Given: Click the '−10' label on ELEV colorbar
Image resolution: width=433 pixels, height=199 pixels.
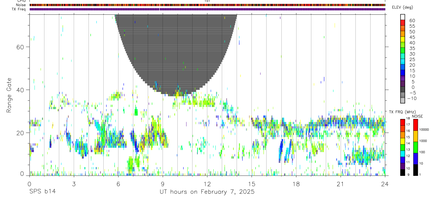Looking at the screenshot, I should [412, 98].
